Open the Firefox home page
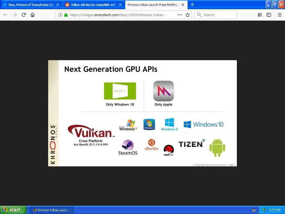285x214 pixels. [33, 15]
